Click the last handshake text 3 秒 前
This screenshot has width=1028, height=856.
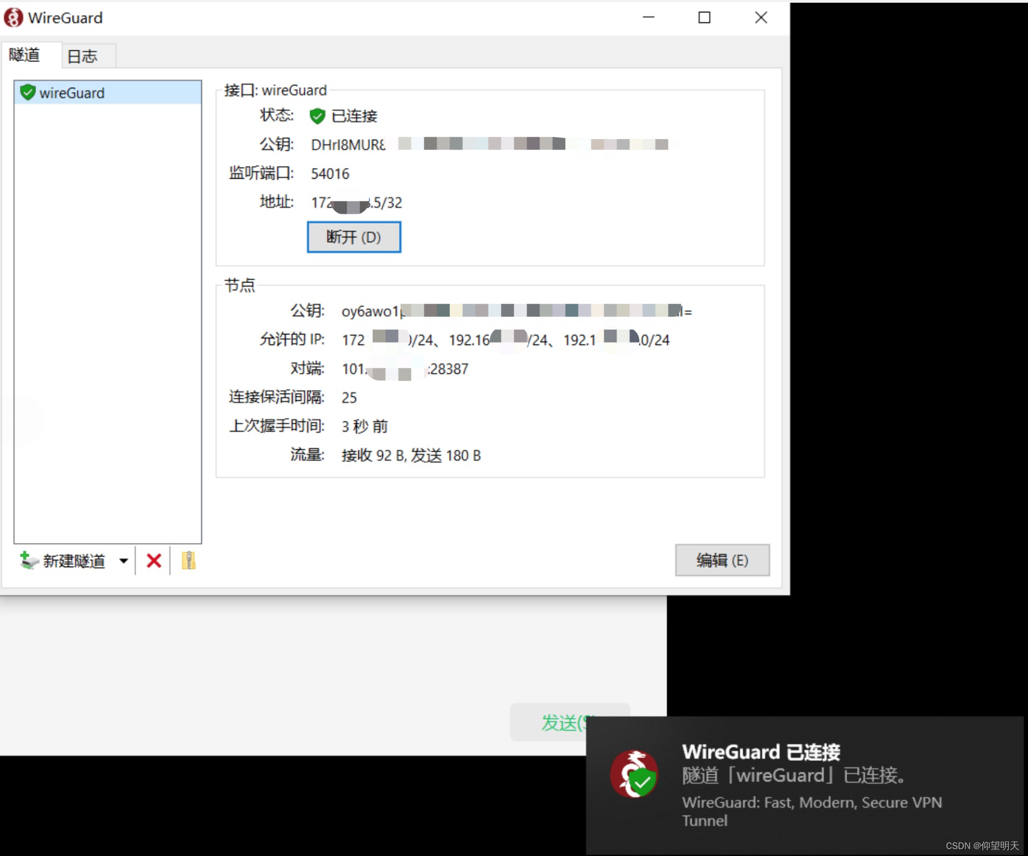(x=365, y=426)
